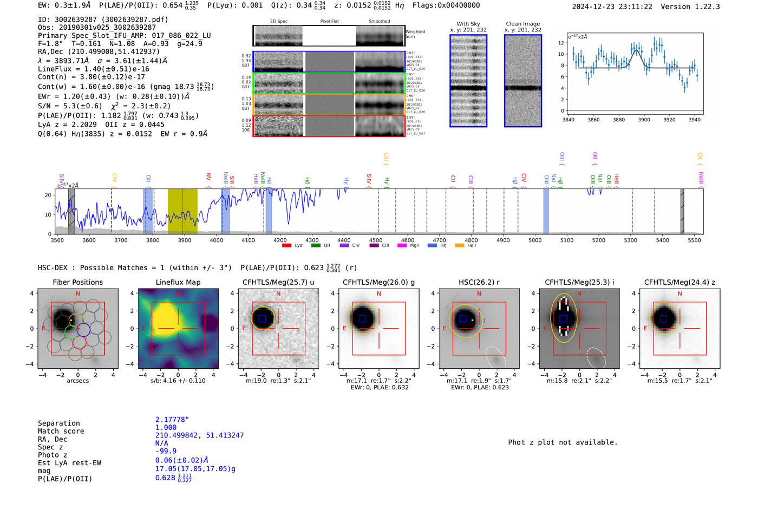Click the Match score value 1.000
This screenshot has width=758, height=516.
tap(166, 428)
